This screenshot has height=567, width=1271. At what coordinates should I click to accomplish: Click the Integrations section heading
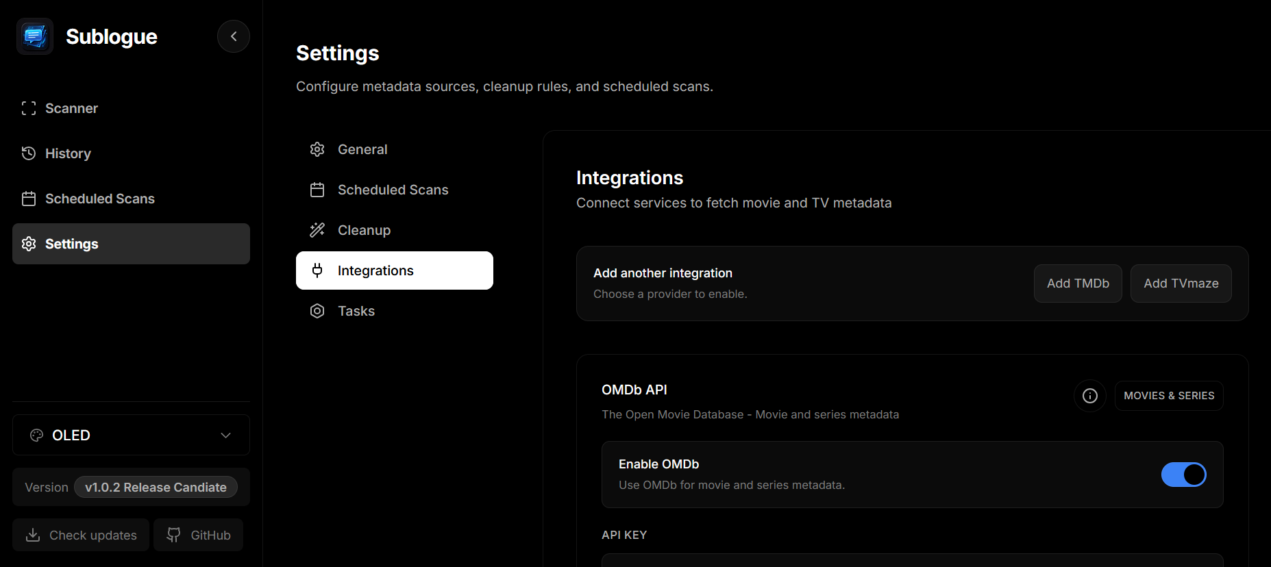pos(630,178)
